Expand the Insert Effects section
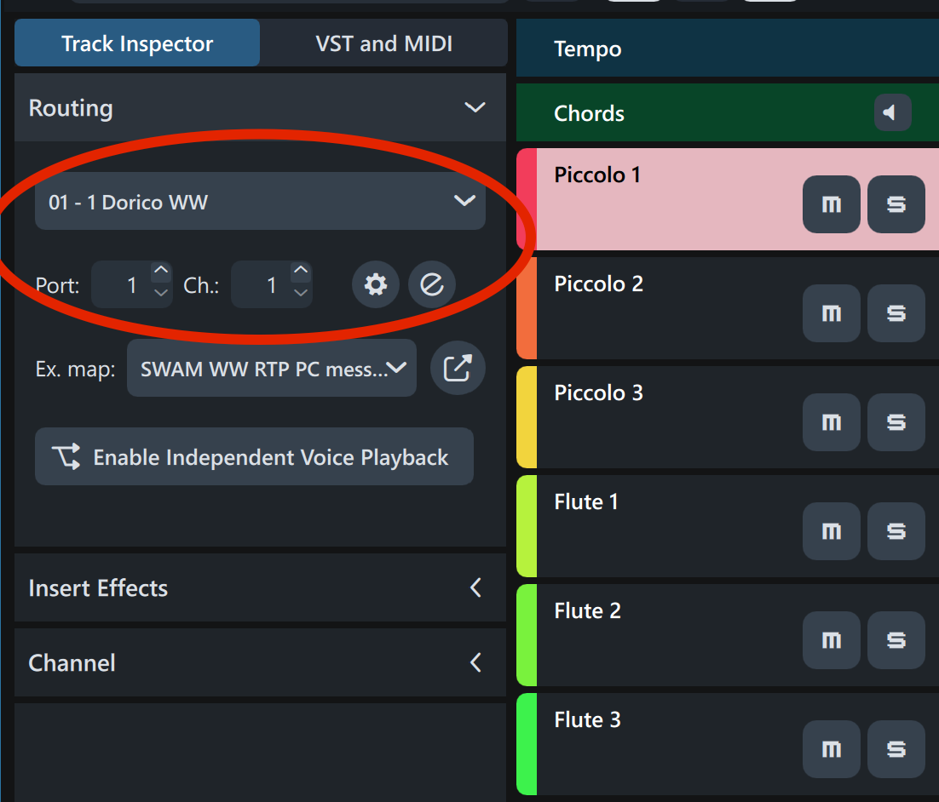The width and height of the screenshot is (939, 802). [475, 587]
